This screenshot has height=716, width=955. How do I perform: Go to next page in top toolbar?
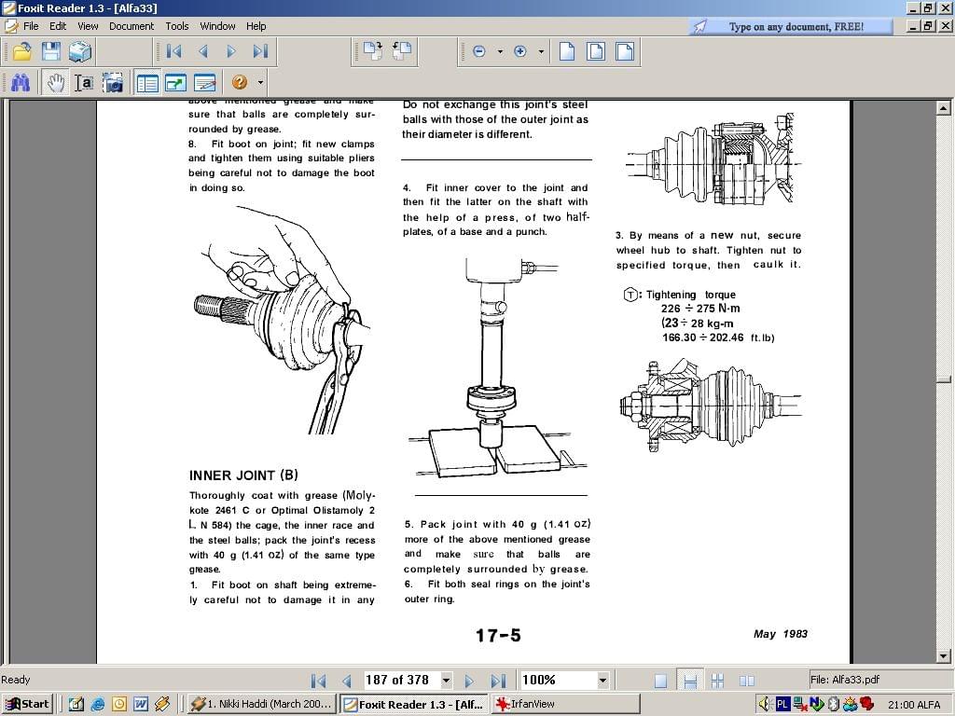[x=231, y=52]
